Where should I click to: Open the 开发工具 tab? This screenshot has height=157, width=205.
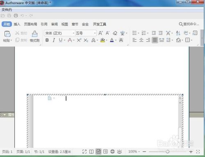100,24
